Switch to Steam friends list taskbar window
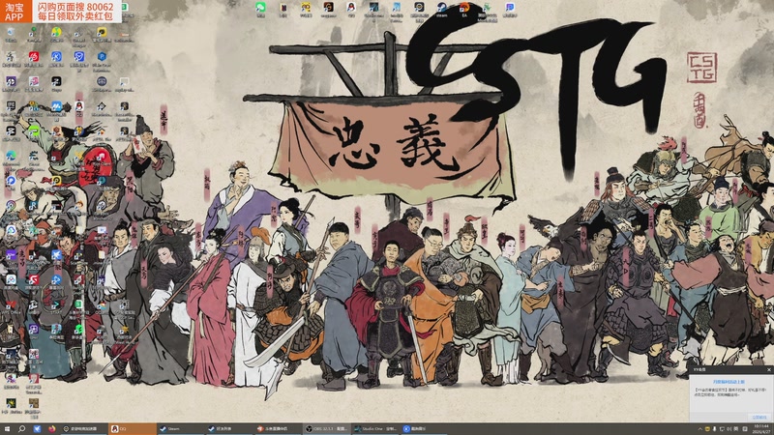The width and height of the screenshot is (774, 435). 228,429
